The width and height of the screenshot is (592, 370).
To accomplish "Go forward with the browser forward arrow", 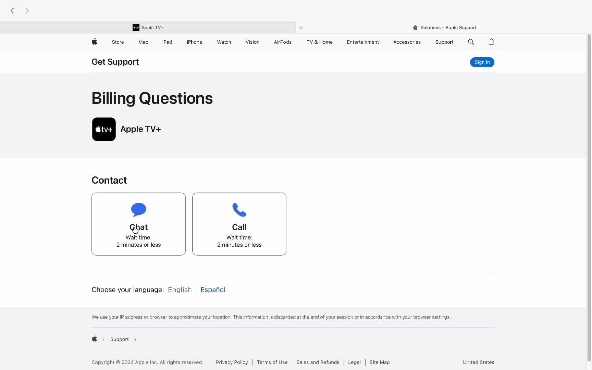I will [x=27, y=11].
